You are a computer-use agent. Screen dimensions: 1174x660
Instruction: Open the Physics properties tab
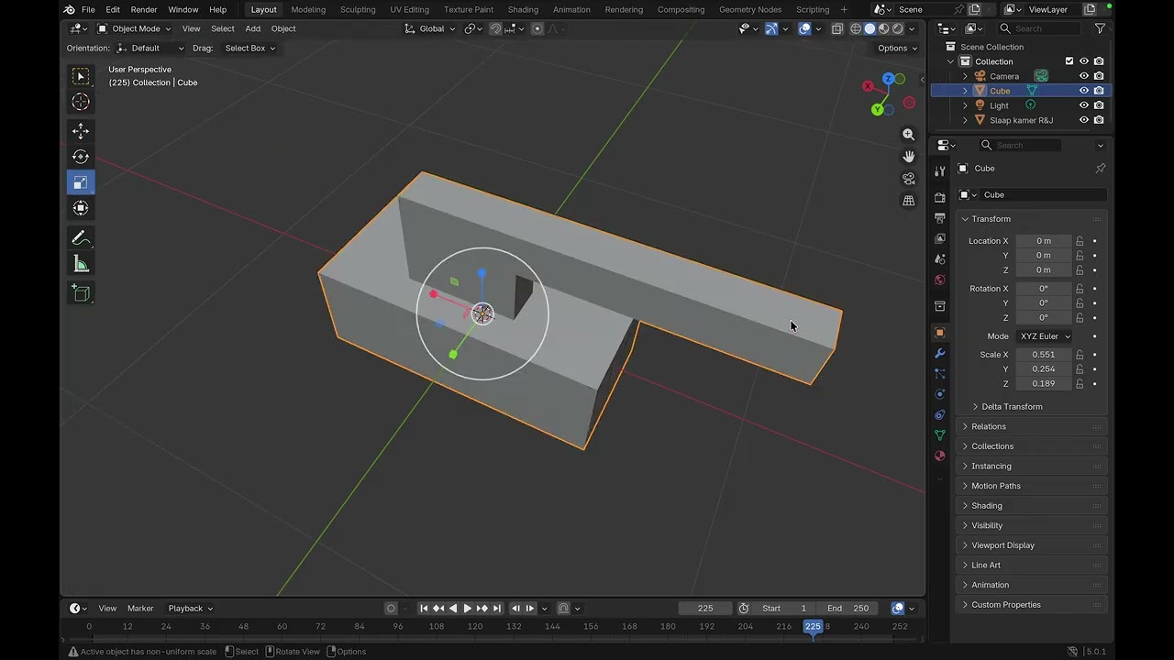point(940,394)
